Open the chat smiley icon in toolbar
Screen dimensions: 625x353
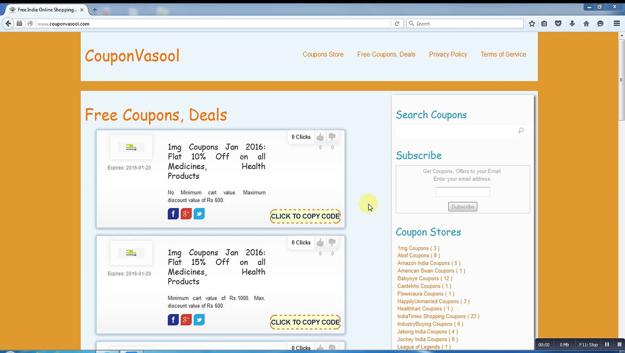tap(601, 24)
